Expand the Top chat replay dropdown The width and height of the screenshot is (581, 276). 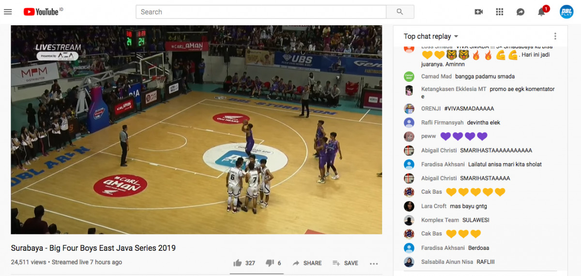coord(431,36)
